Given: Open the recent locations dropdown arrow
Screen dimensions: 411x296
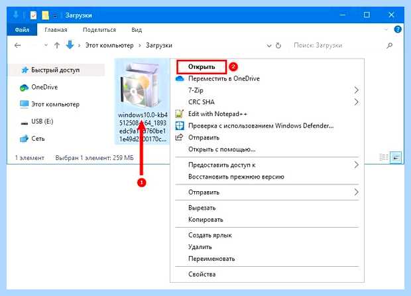Looking at the screenshot, I should tap(46, 45).
